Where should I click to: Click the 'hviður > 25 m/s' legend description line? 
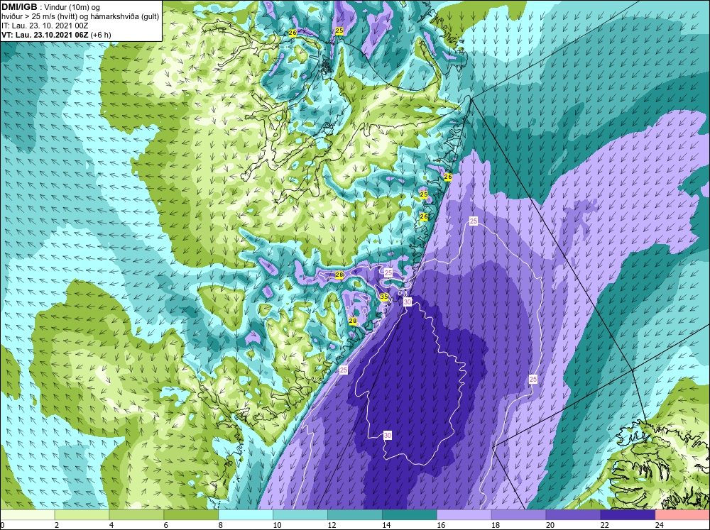click(x=80, y=17)
